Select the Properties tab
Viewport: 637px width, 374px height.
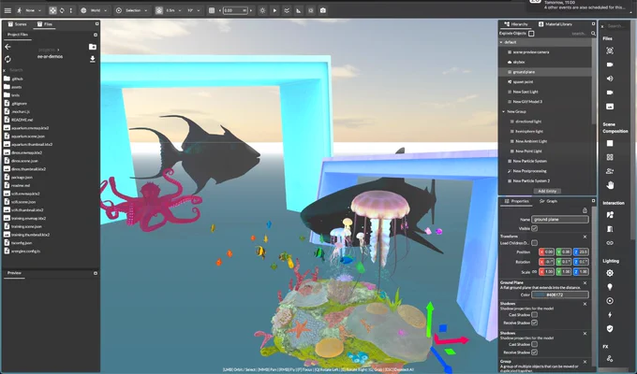point(517,201)
